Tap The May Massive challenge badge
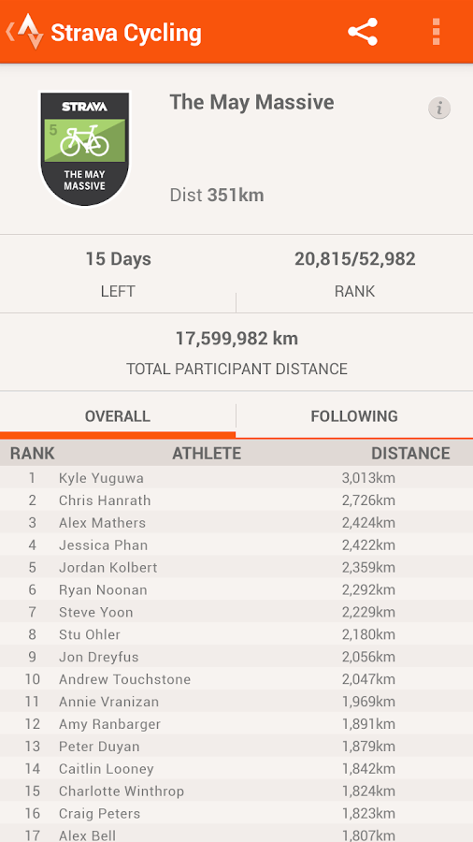The image size is (473, 842). tap(85, 148)
